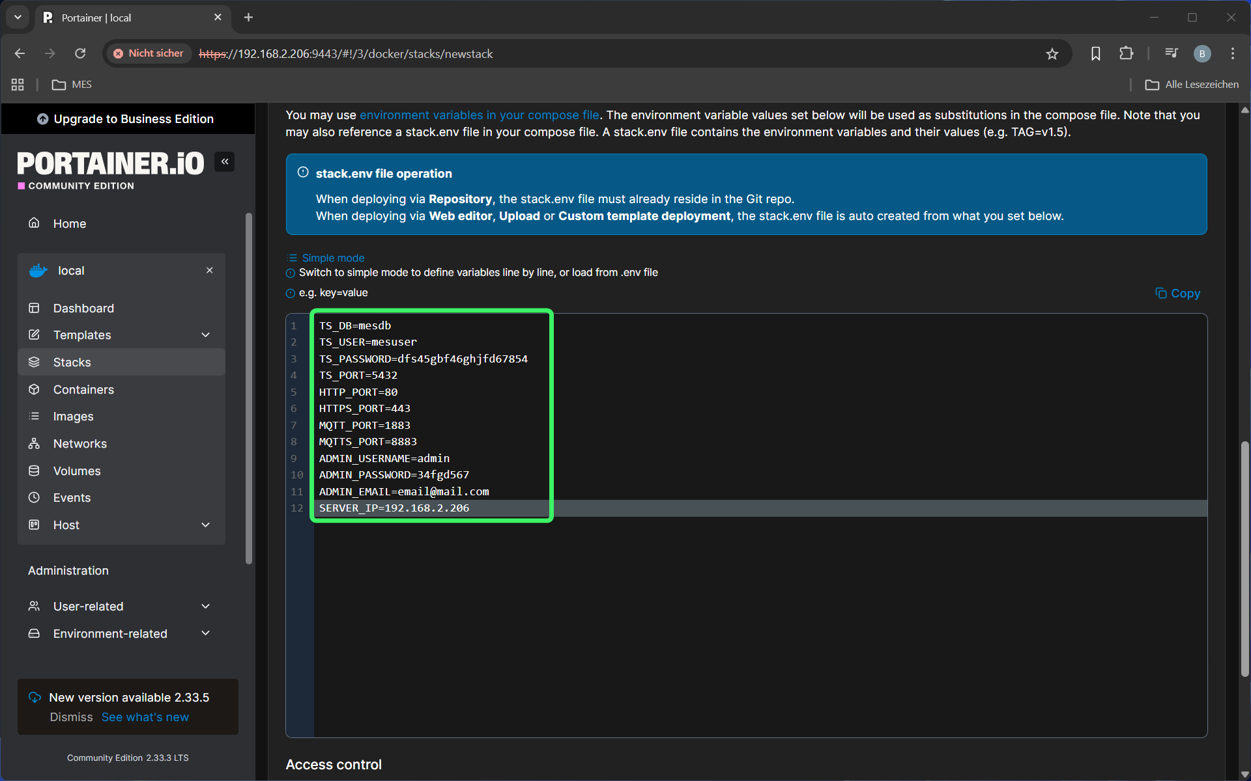The width and height of the screenshot is (1251, 781).
Task: Bookmark this page with the star icon
Action: pyautogui.click(x=1052, y=54)
